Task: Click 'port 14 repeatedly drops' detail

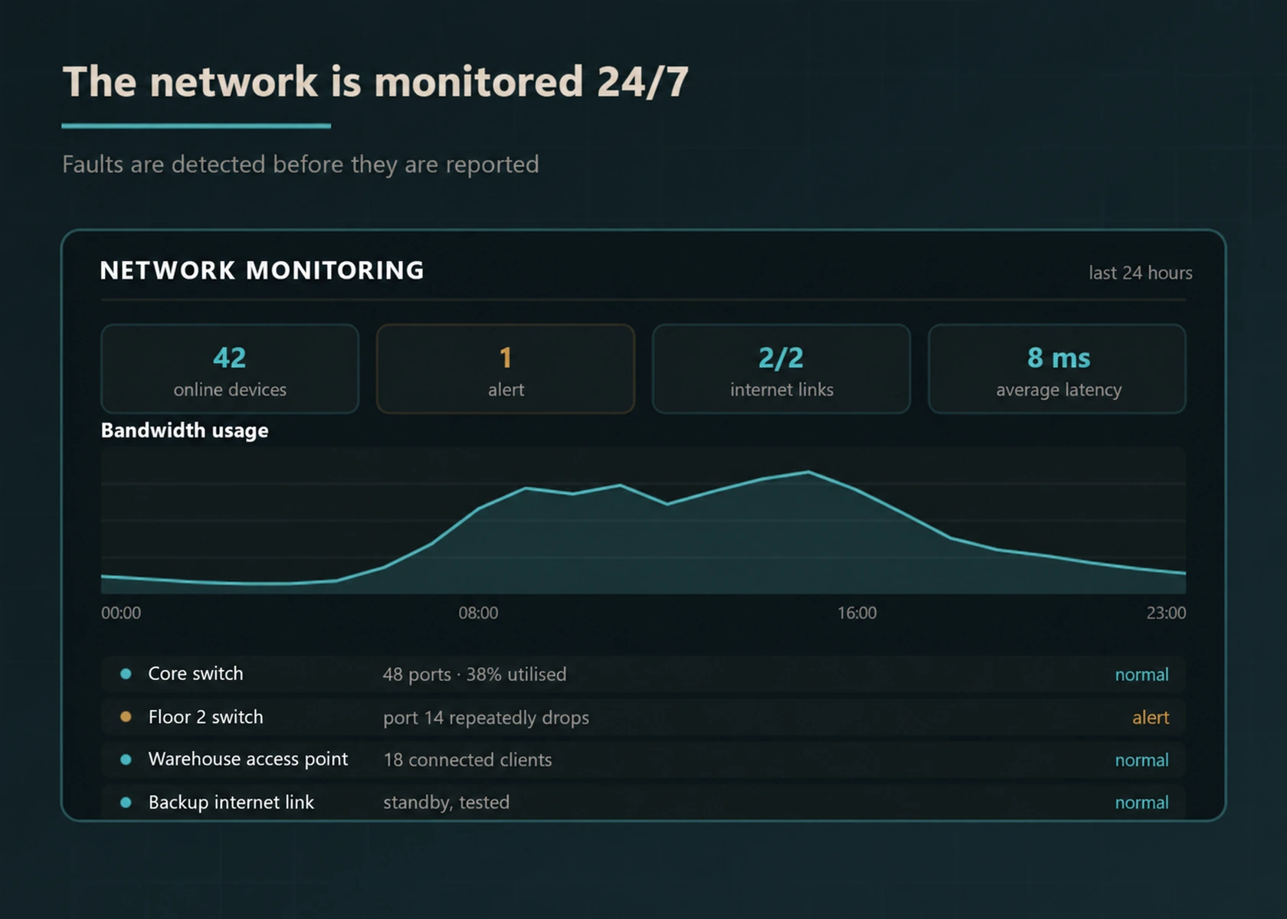Action: pyautogui.click(x=486, y=718)
